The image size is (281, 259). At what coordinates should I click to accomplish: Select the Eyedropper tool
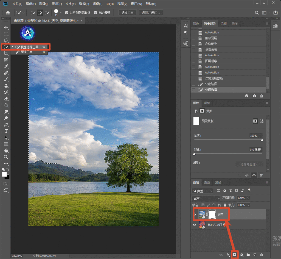tap(6, 66)
